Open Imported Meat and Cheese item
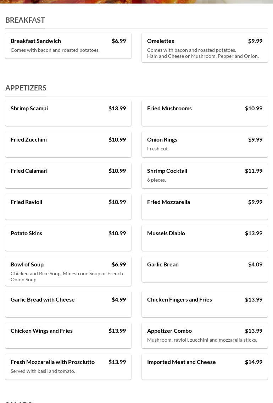 [x=205, y=366]
